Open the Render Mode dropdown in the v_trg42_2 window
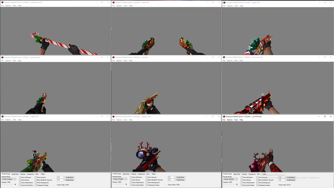The height and width of the screenshot is (188, 334). coord(120,179)
